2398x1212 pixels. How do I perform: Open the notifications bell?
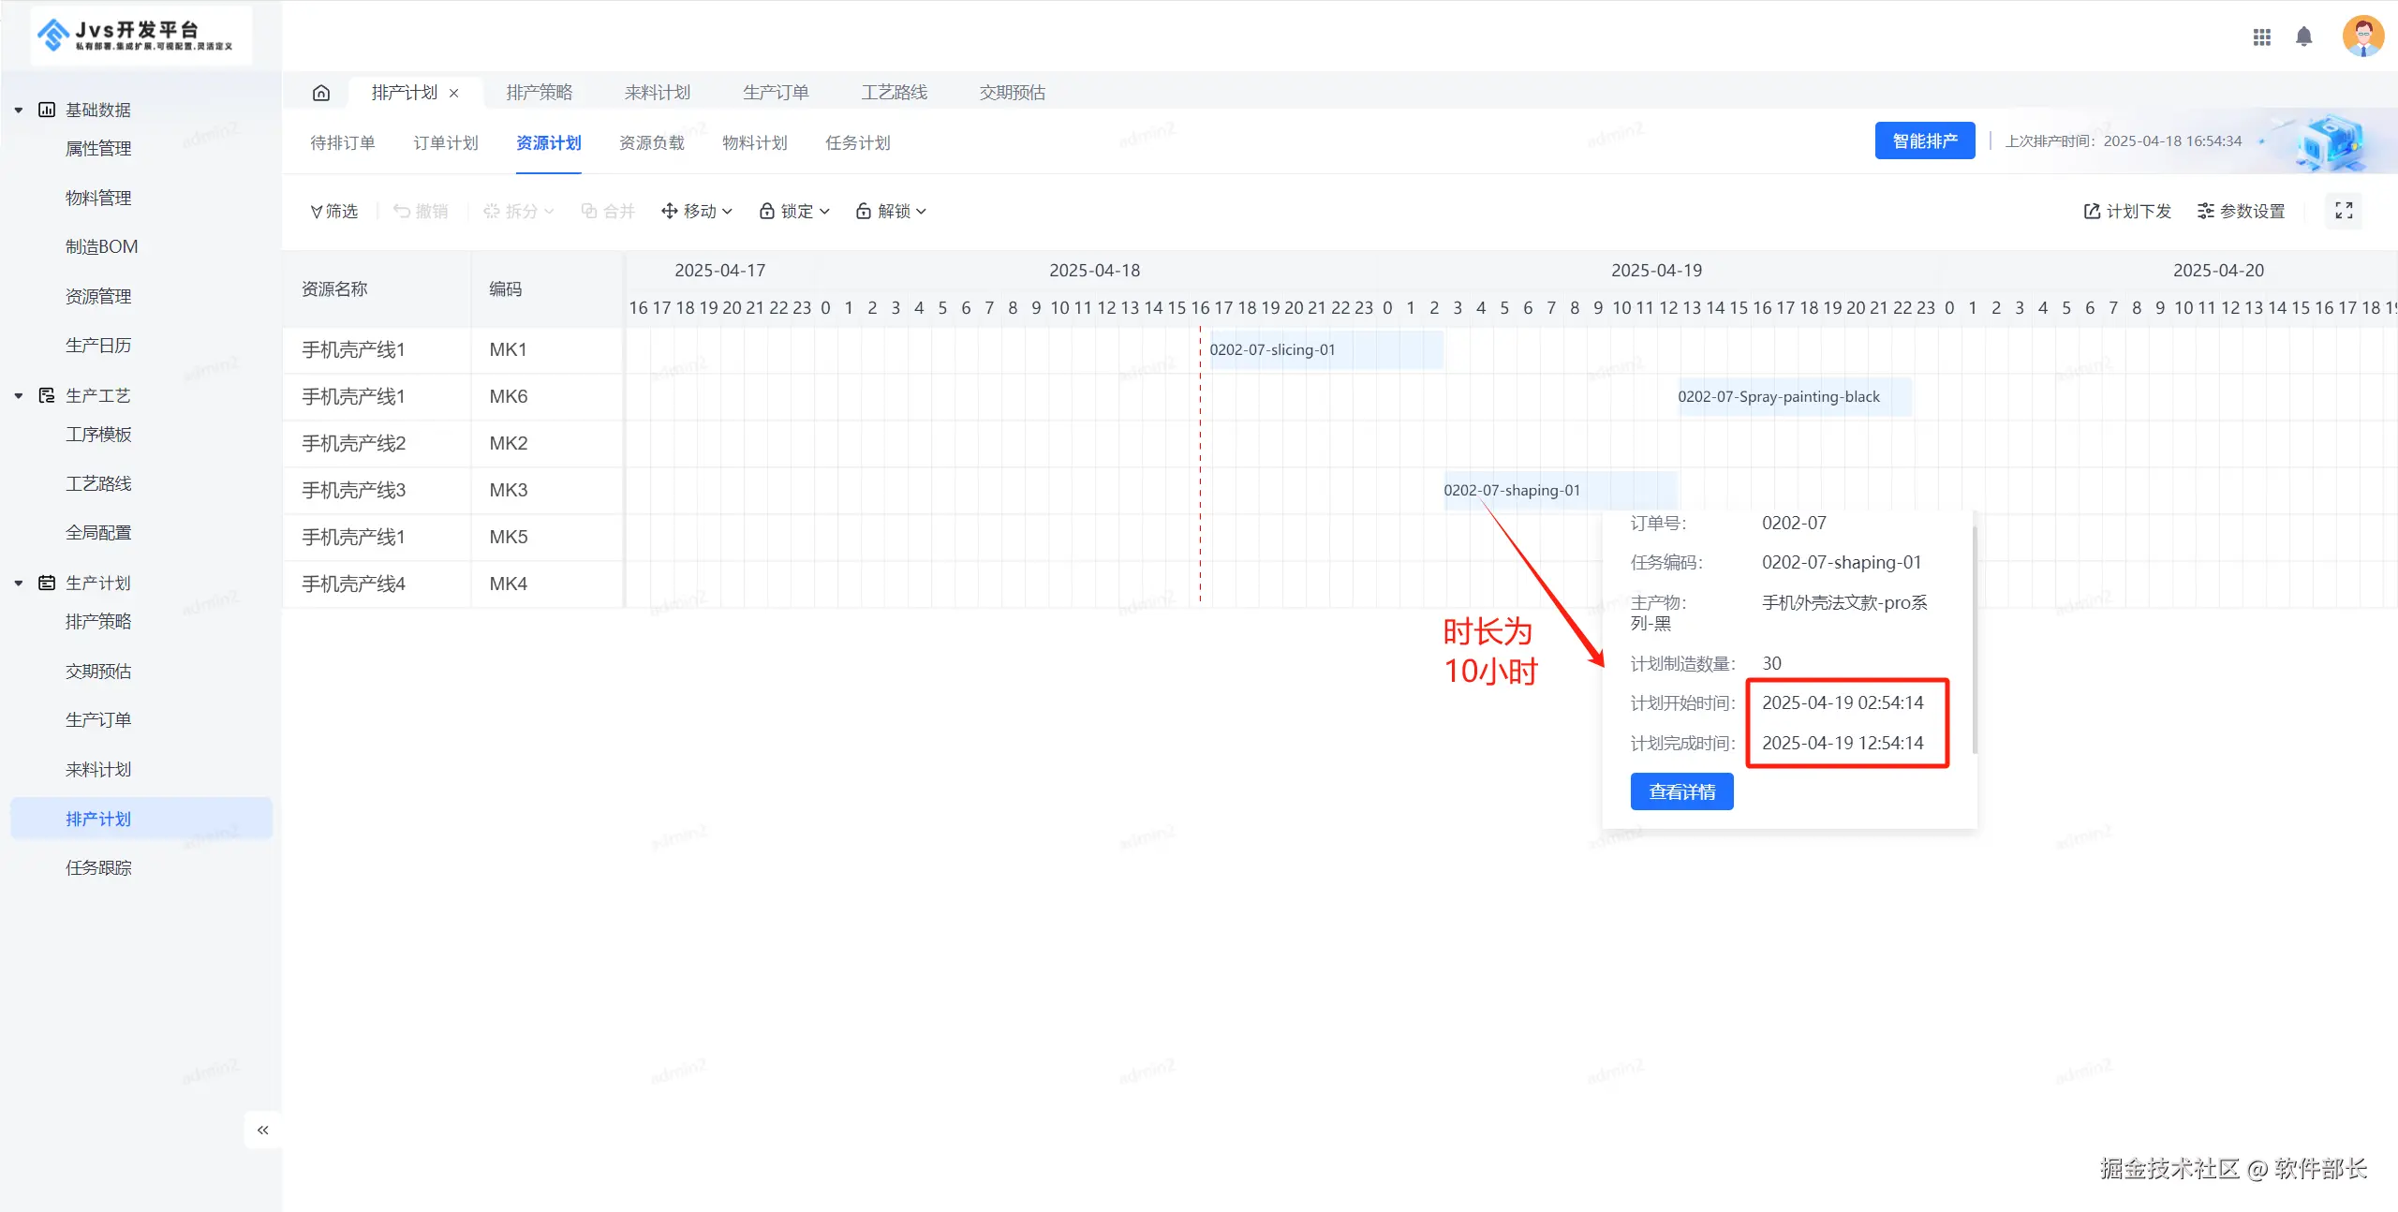click(x=2303, y=37)
